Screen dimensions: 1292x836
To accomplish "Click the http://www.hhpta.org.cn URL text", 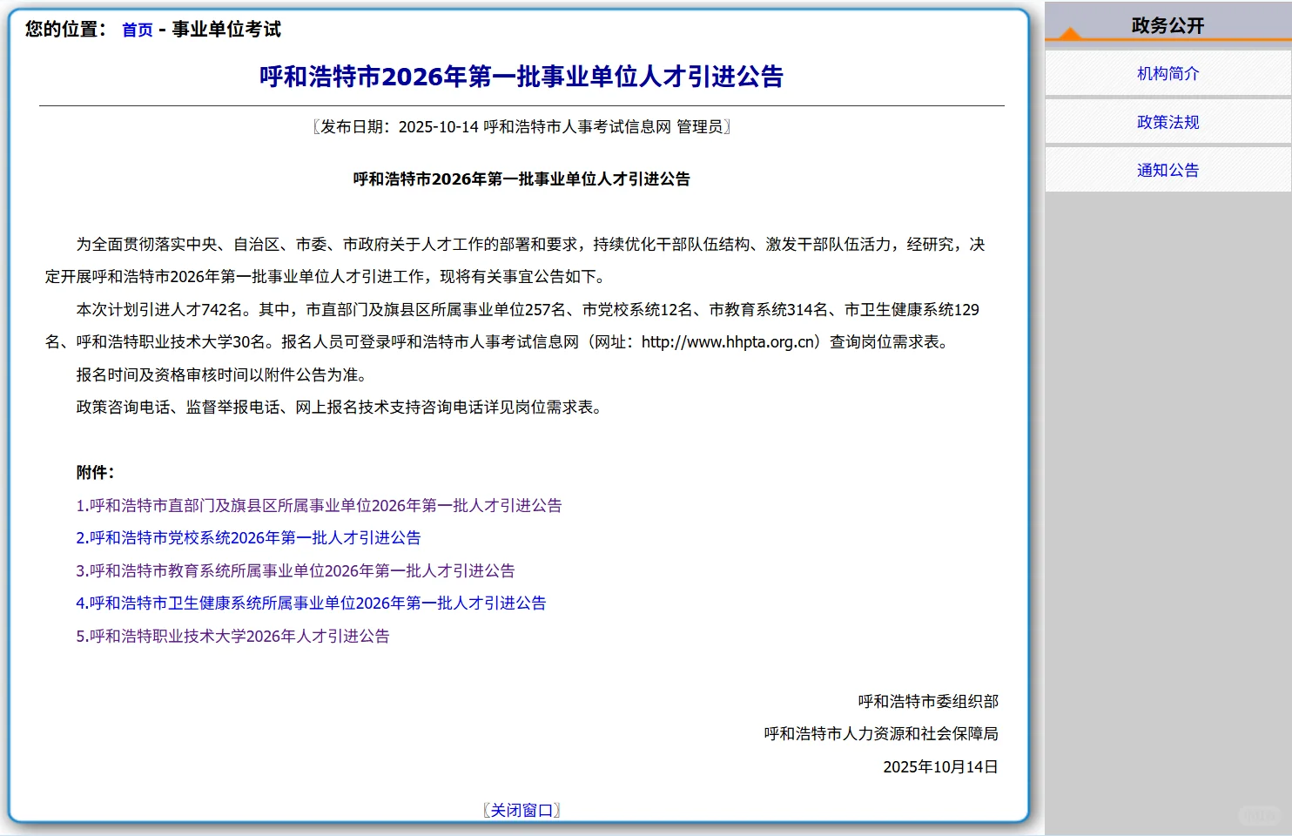I will pos(728,342).
